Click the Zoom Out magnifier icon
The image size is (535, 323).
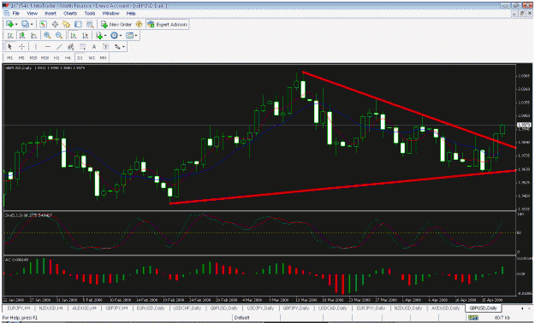59,35
